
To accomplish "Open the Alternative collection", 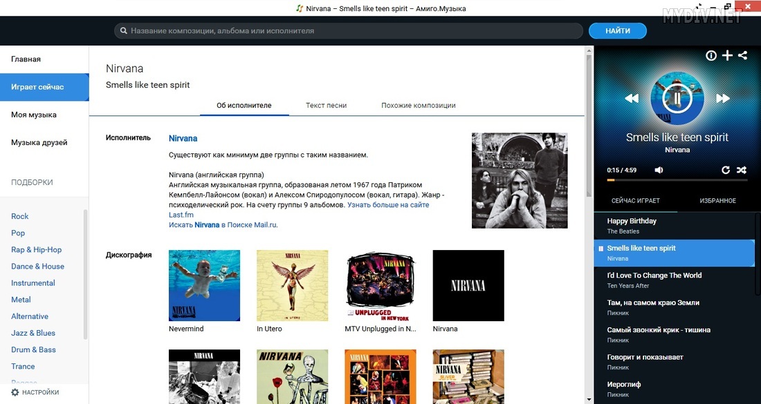I will (30, 316).
